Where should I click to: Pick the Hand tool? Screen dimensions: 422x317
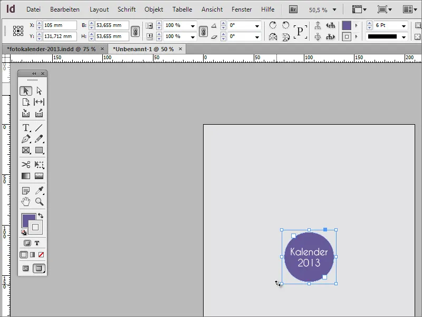click(25, 202)
